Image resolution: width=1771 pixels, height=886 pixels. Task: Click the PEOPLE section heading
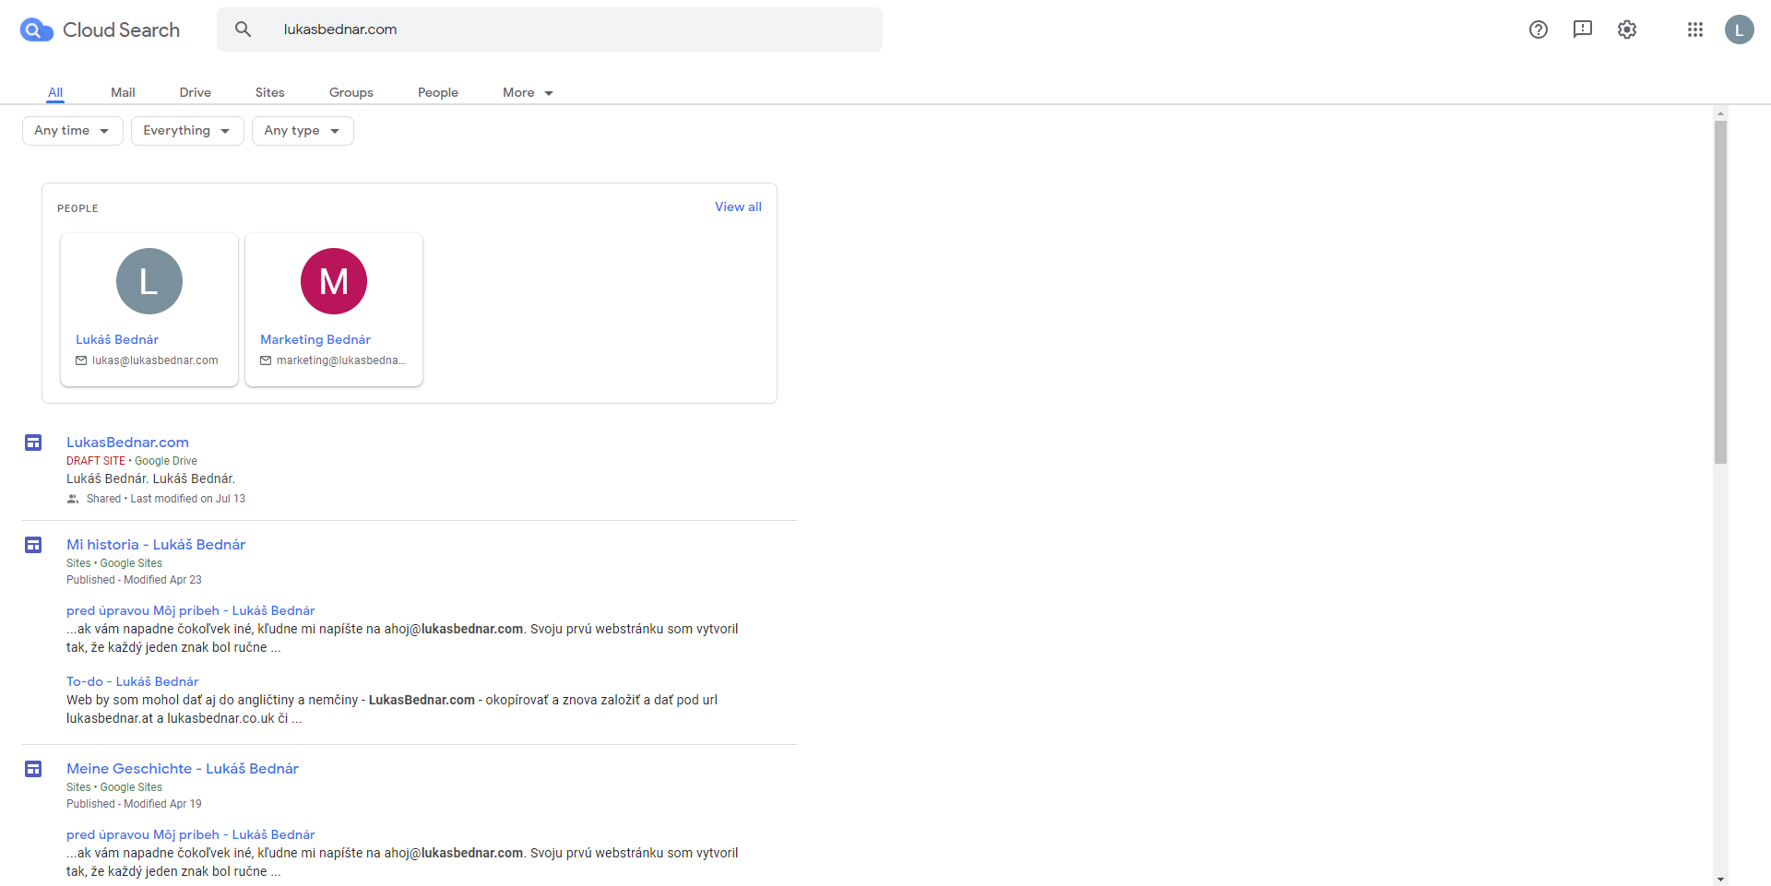[77, 208]
